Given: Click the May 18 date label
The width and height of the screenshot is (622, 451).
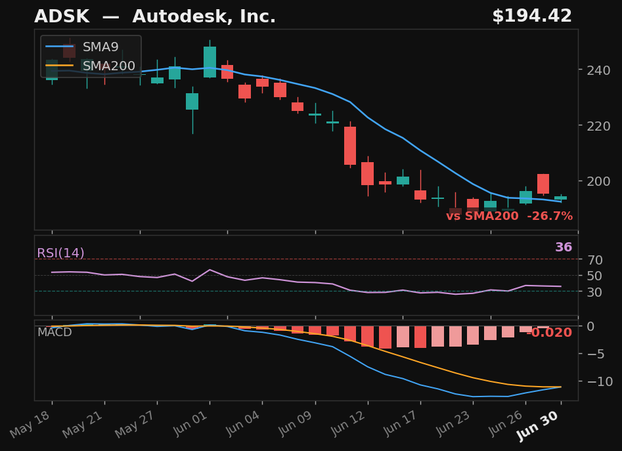Looking at the screenshot, I should 30,424.
